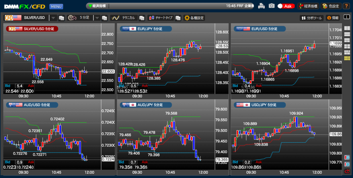Select the yellow six-chart grid layout icon
Screen dimensions: 353x178
tap(347, 58)
